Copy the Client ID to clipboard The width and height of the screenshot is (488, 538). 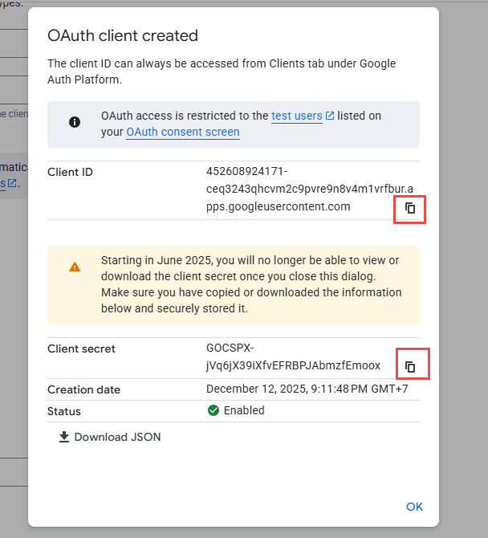pyautogui.click(x=410, y=209)
